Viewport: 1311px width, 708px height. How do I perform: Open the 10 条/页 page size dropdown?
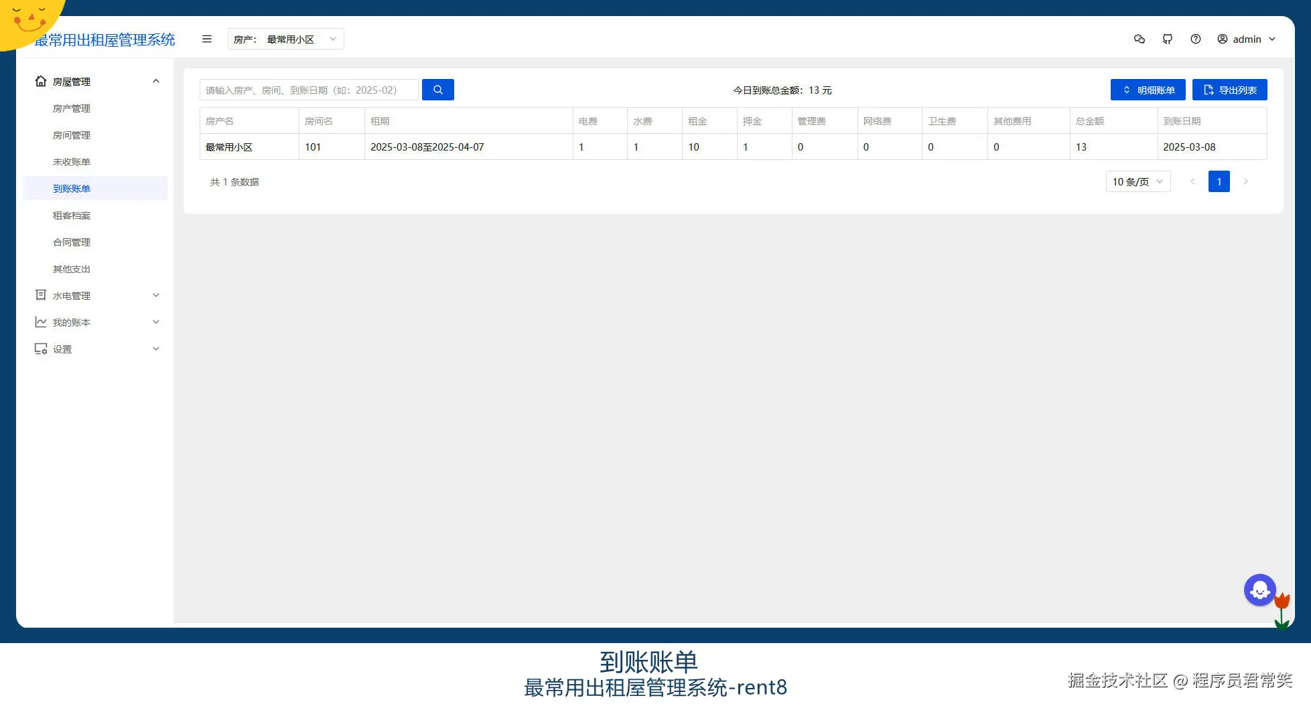[1137, 181]
